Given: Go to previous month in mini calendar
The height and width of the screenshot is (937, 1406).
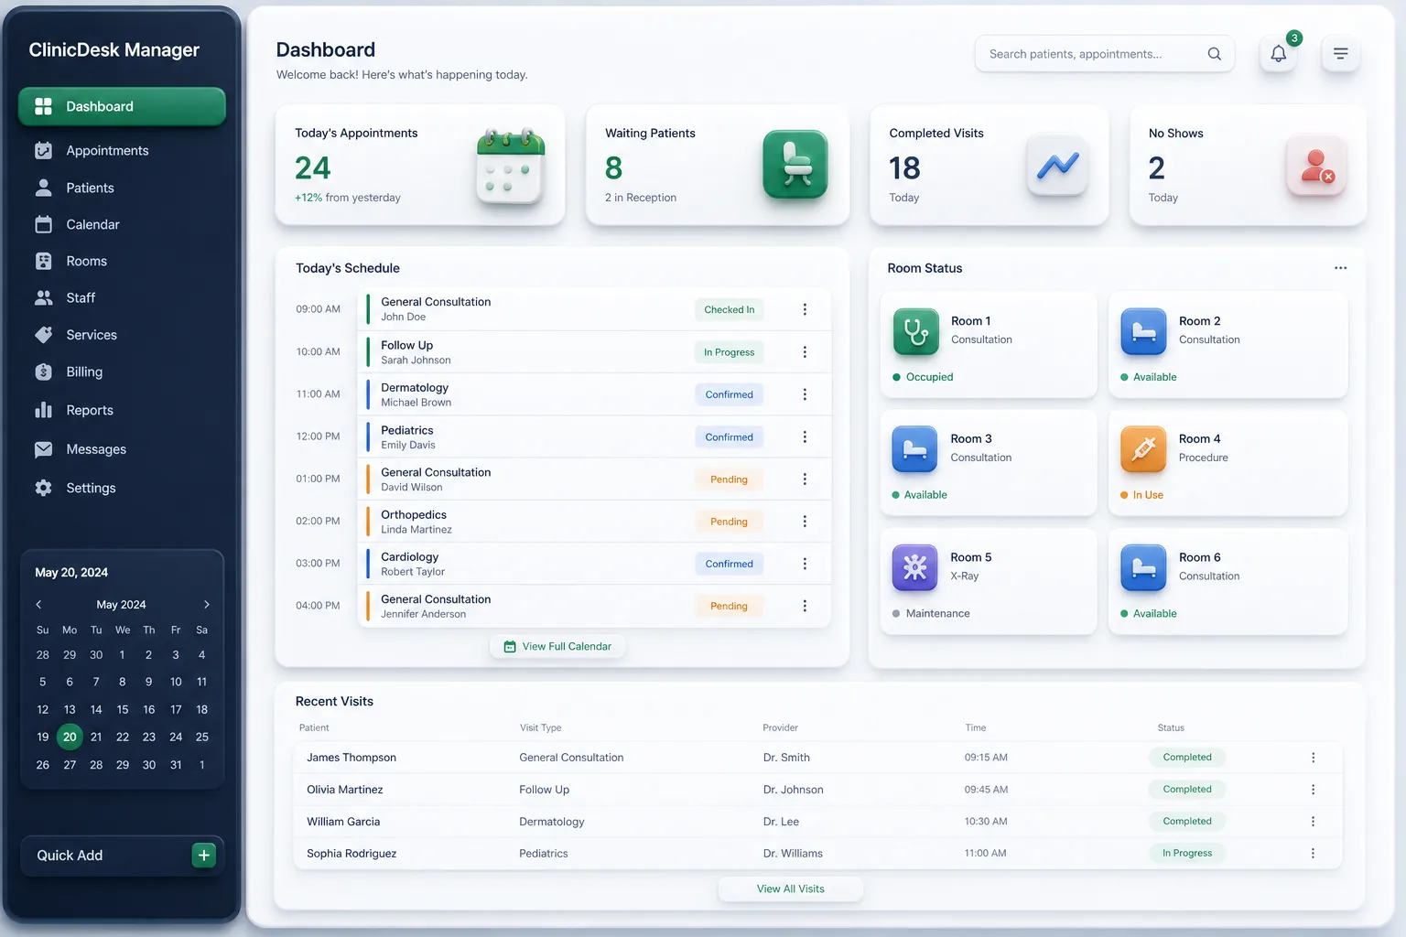Looking at the screenshot, I should tap(38, 605).
